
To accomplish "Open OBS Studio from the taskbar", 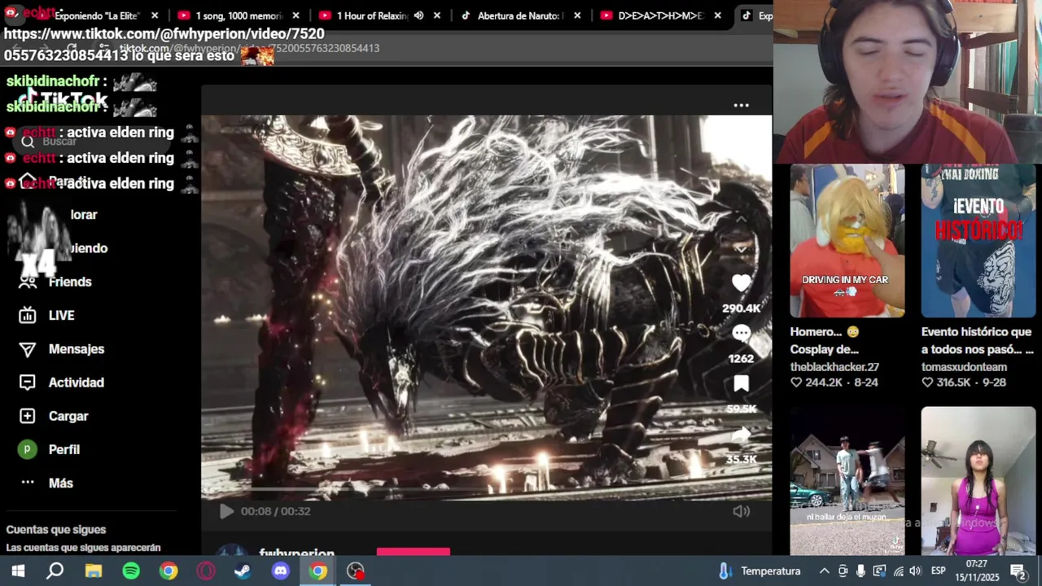I will 356,571.
